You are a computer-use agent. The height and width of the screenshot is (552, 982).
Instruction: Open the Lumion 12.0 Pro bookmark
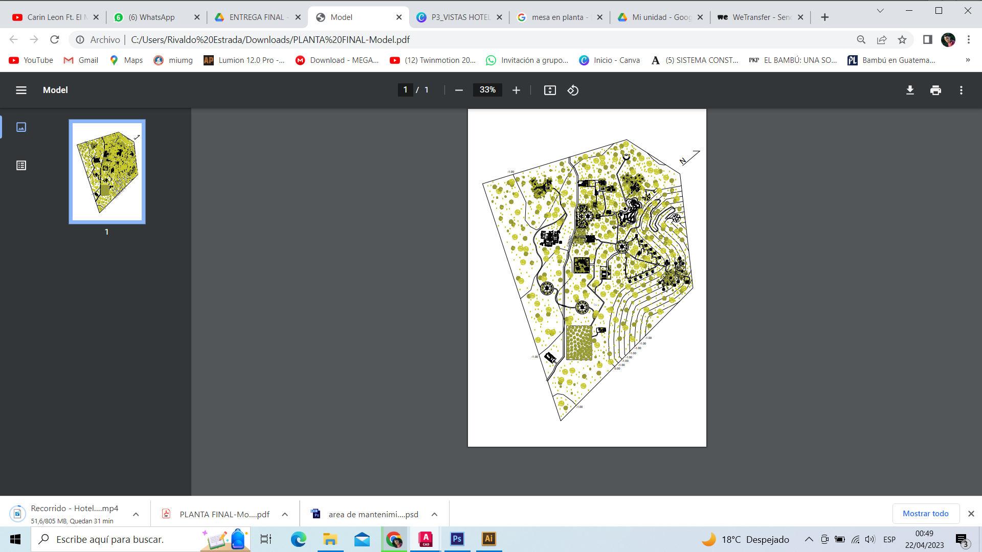[x=244, y=60]
